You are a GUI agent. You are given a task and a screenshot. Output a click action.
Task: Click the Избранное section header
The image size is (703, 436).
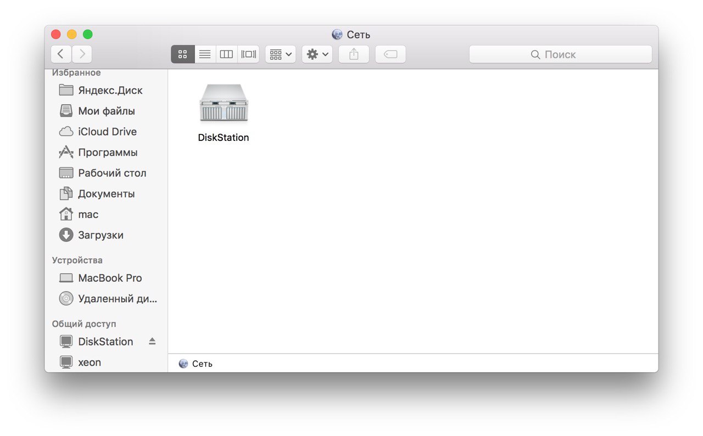(x=76, y=72)
